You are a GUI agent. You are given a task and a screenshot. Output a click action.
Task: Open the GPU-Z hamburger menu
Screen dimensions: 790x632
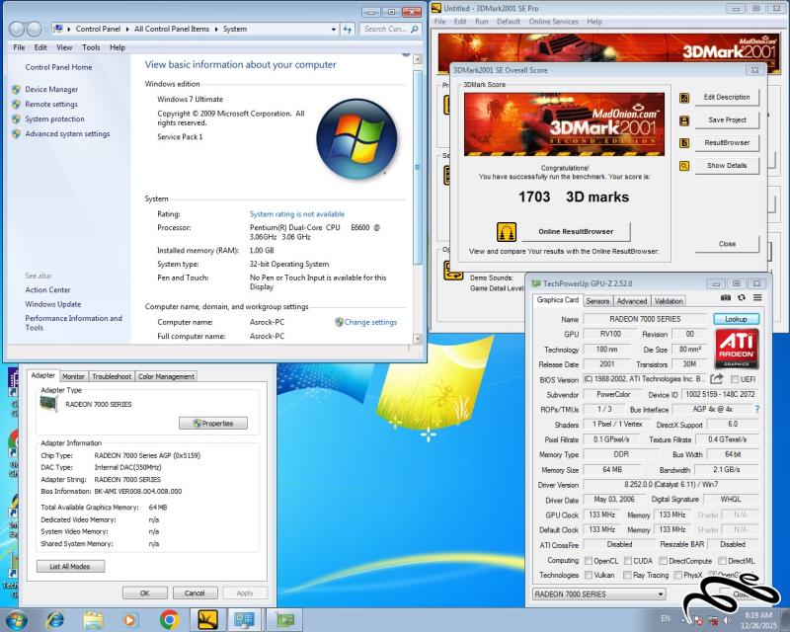click(757, 297)
